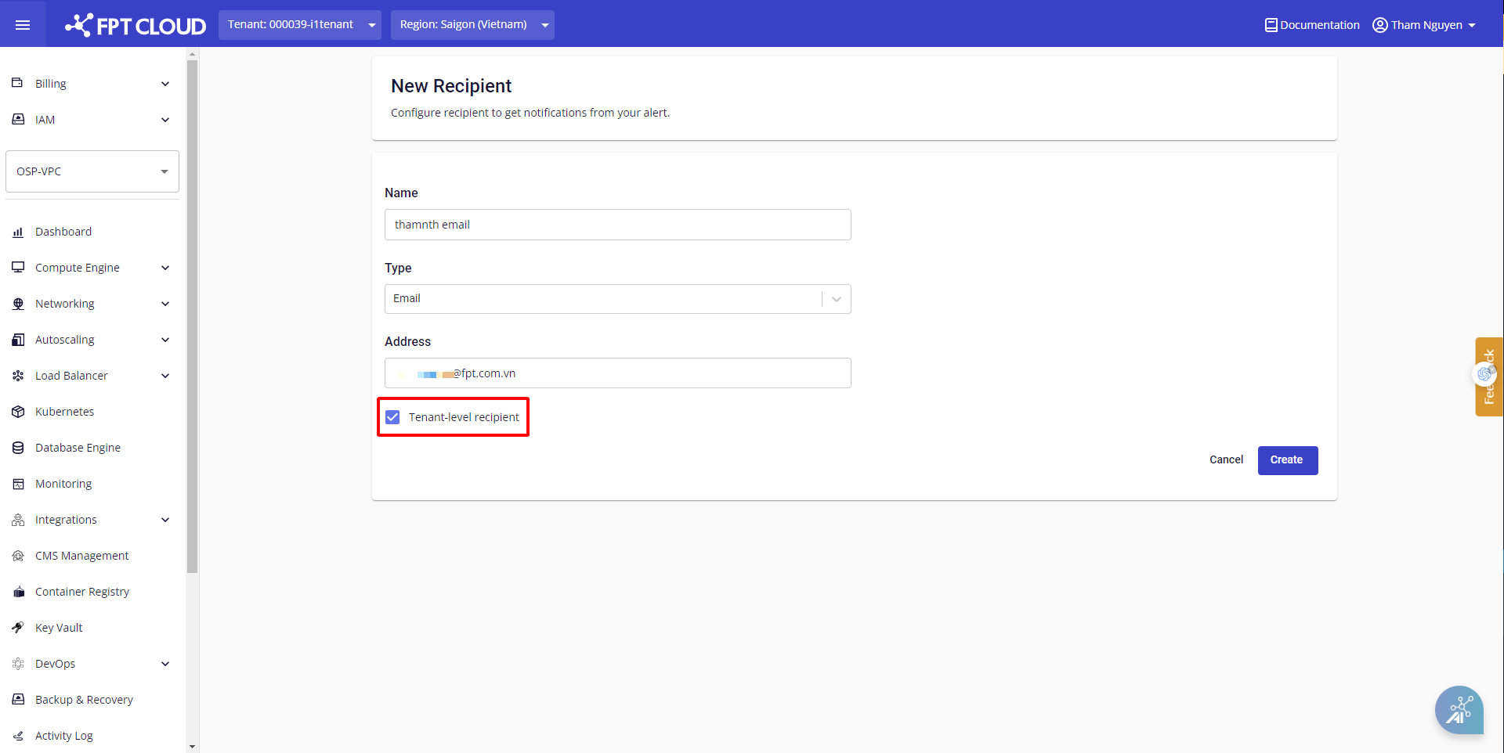1504x753 pixels.
Task: Click the Kubernetes cube icon
Action: click(18, 412)
